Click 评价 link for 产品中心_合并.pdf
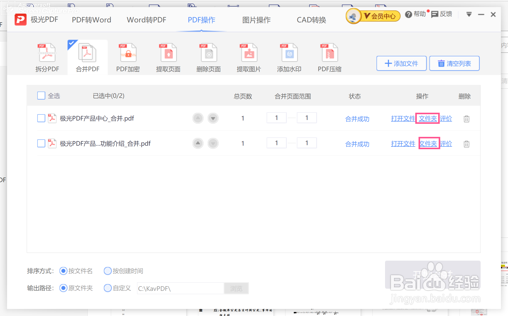 (446, 118)
